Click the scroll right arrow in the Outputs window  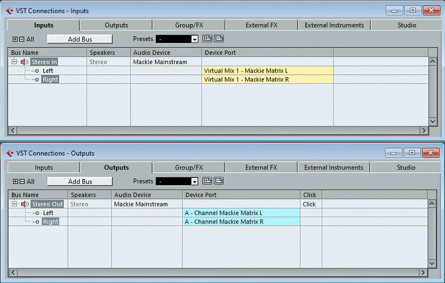click(423, 272)
